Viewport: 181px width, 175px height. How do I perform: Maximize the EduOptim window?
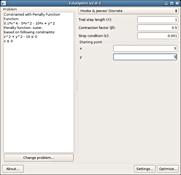172,3
